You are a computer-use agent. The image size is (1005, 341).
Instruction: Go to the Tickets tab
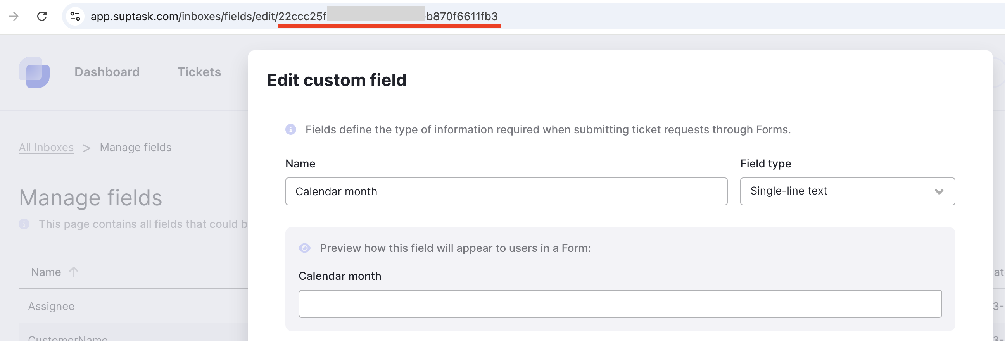[x=199, y=72]
